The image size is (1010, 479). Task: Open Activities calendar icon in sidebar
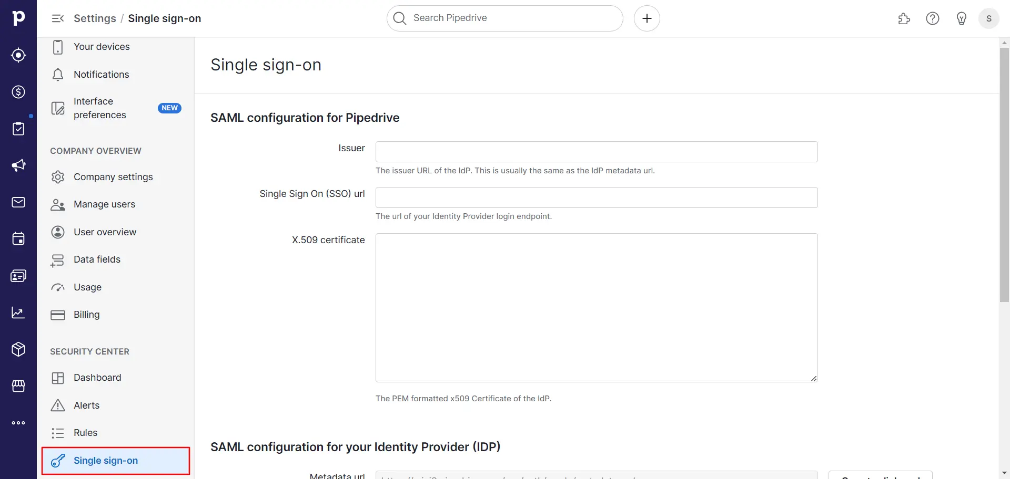(x=18, y=239)
